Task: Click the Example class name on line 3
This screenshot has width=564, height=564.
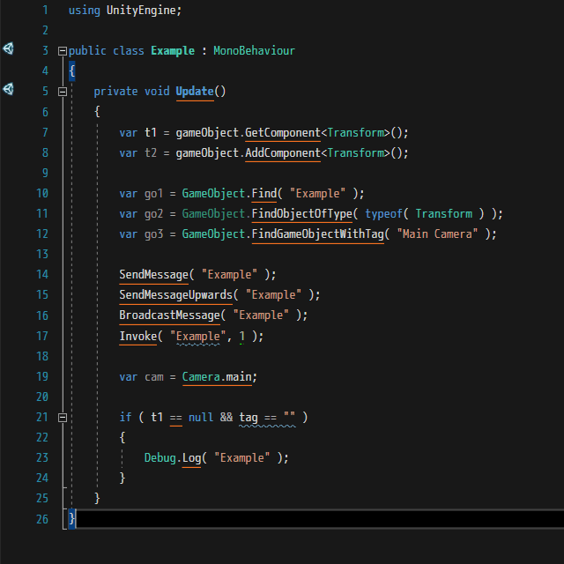Action: (x=173, y=51)
